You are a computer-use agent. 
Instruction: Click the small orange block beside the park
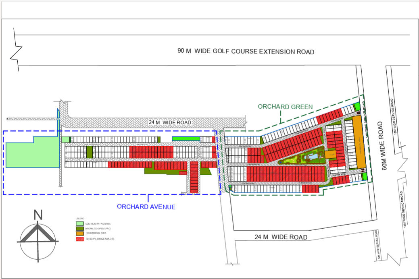[331, 155]
